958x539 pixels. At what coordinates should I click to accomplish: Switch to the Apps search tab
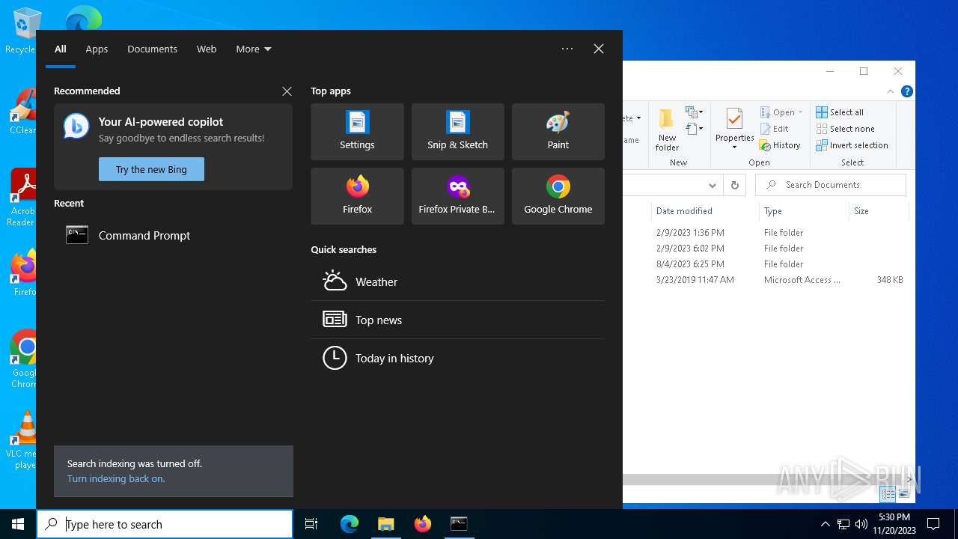tap(97, 49)
